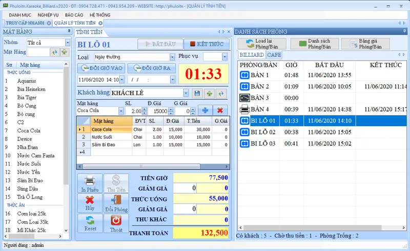
Task: Pin the DANH SÁCH PHÒNG panel
Action: pos(404,31)
